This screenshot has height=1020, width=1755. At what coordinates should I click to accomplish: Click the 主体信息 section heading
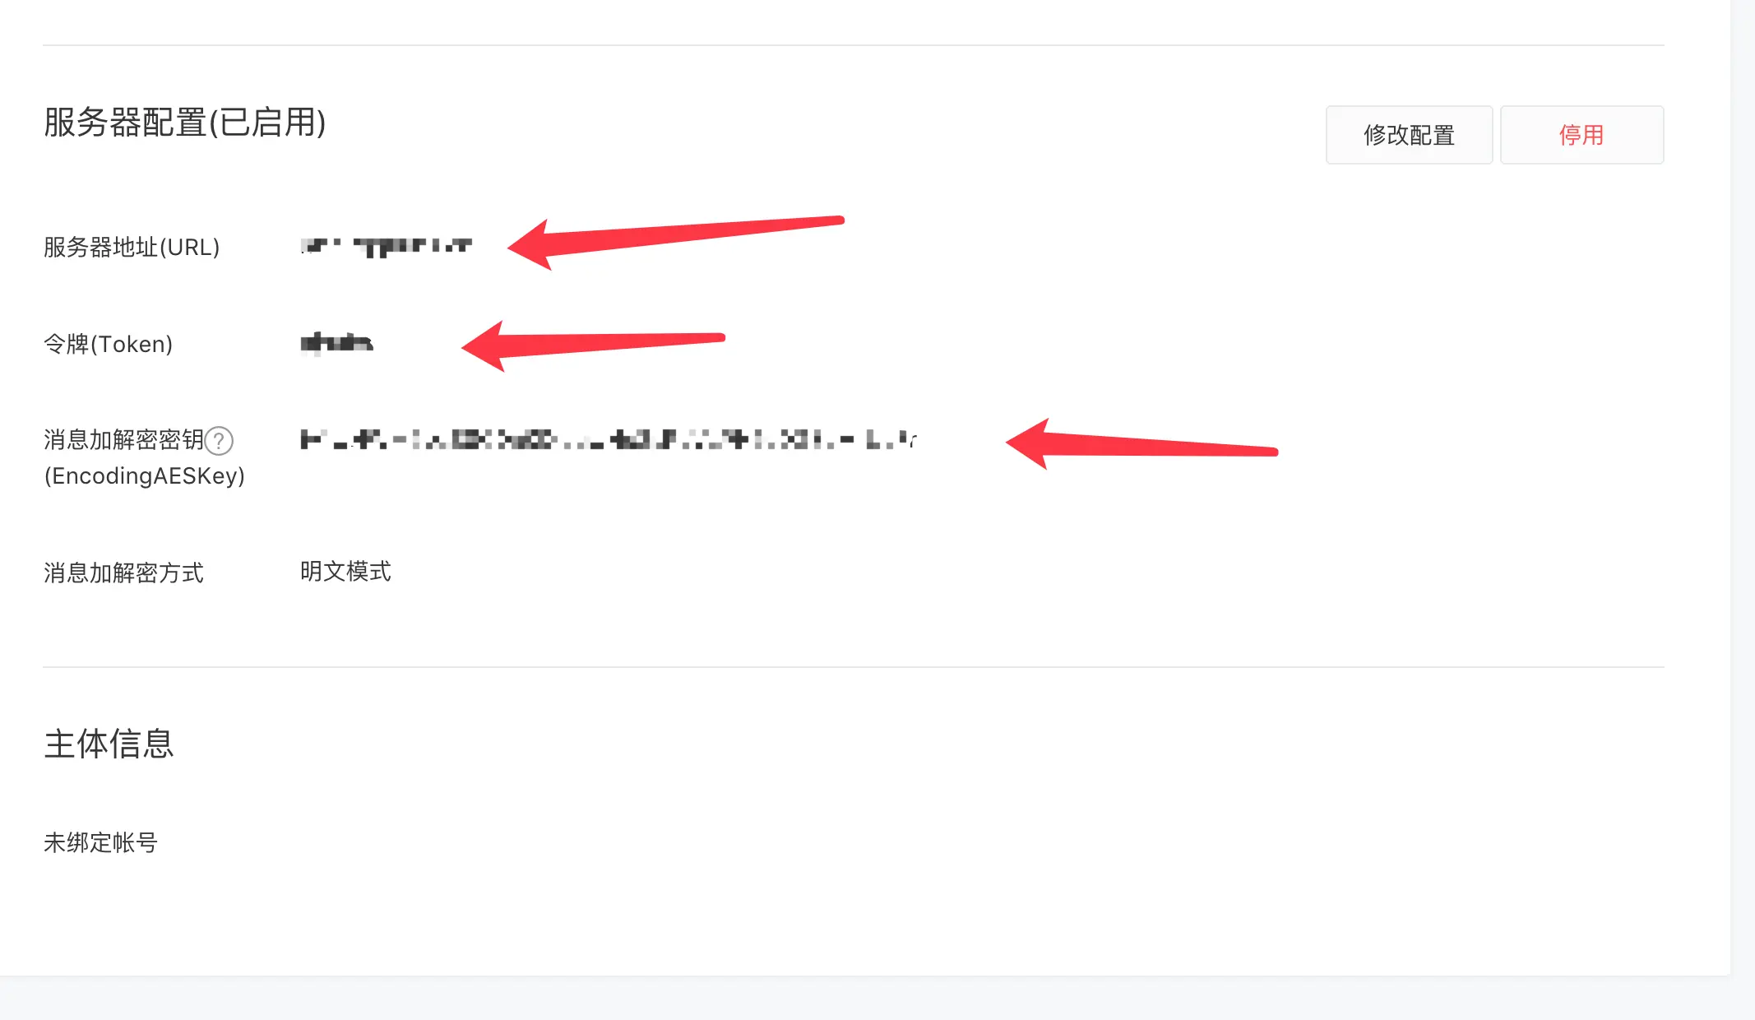click(x=109, y=744)
